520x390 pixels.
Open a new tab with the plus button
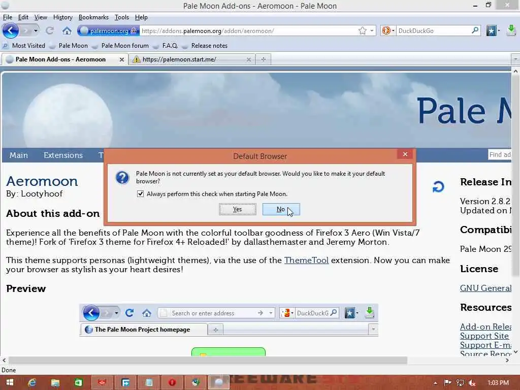tap(264, 59)
